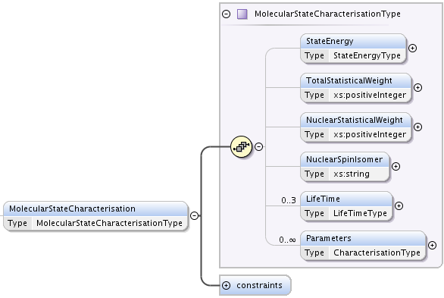
Task: Select the MolecularStateCharacterisation root element name
Action: coord(72,209)
